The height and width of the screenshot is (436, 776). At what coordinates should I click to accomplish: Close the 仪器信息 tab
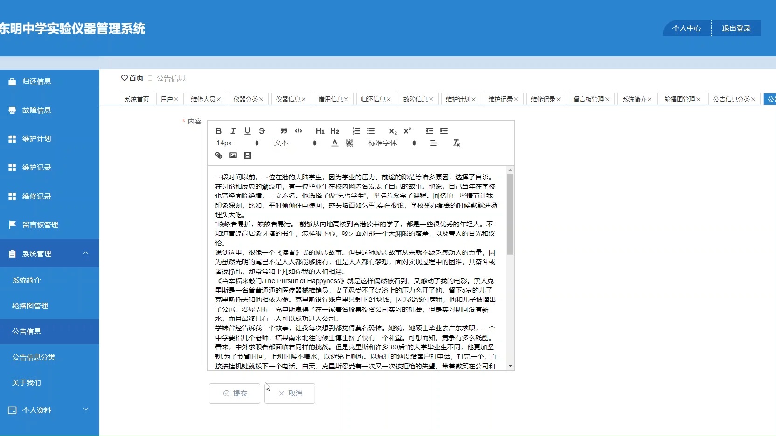pyautogui.click(x=304, y=99)
